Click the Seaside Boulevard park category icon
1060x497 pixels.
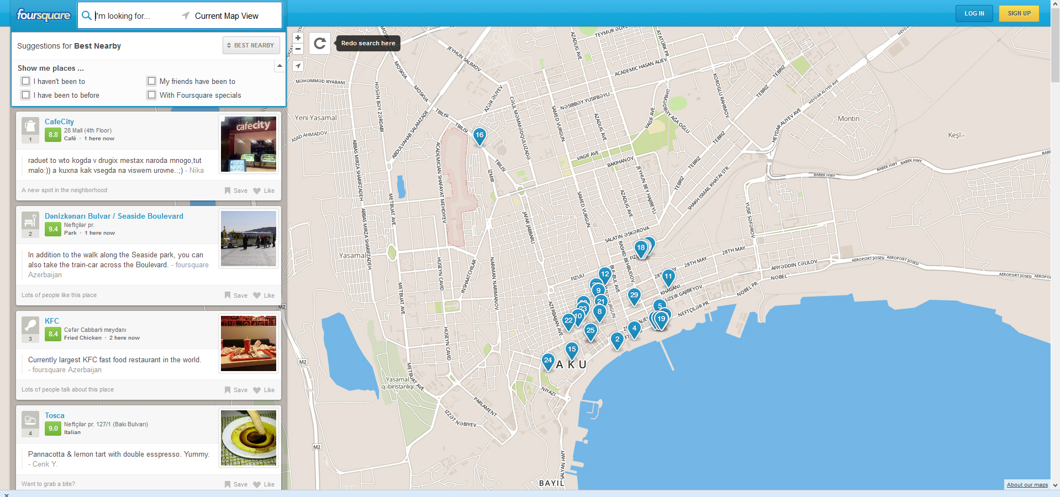click(30, 220)
